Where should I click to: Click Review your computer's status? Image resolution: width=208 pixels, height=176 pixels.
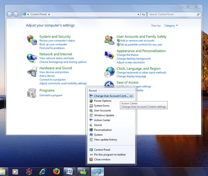pos(57,41)
